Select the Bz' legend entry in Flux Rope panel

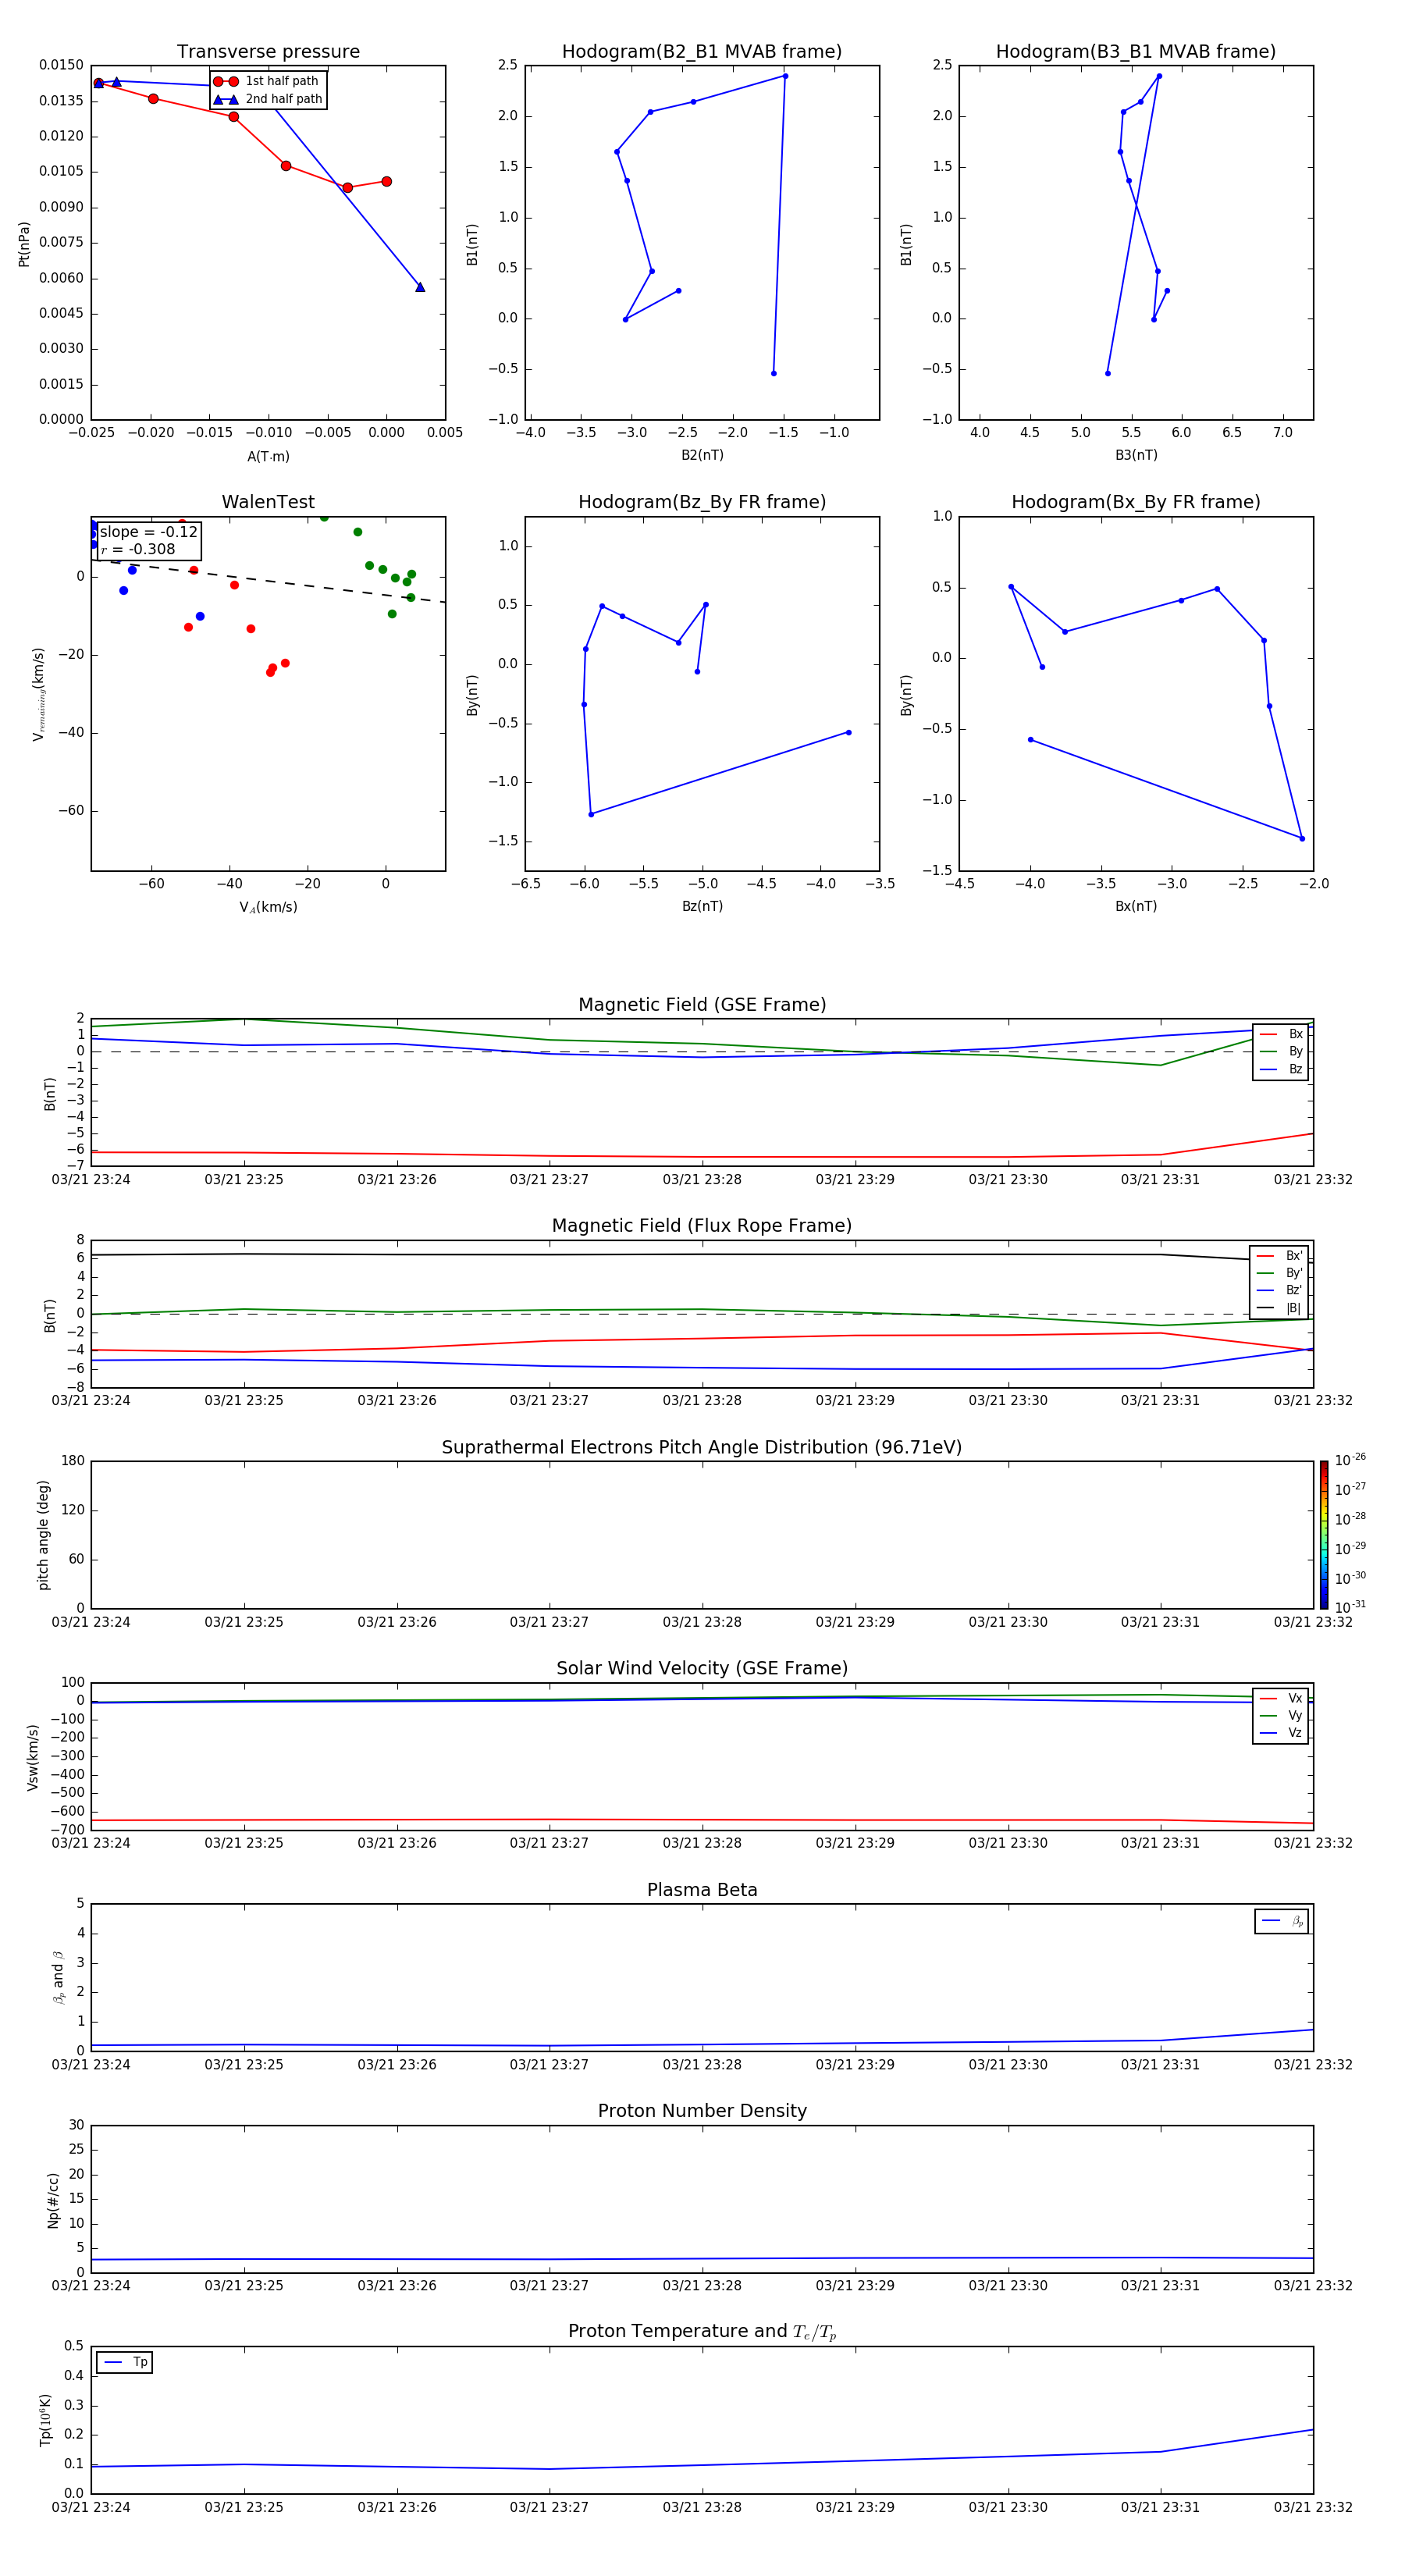coord(1279,1291)
